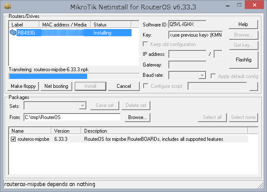
Task: Click the From path field
Action: (x=72, y=117)
